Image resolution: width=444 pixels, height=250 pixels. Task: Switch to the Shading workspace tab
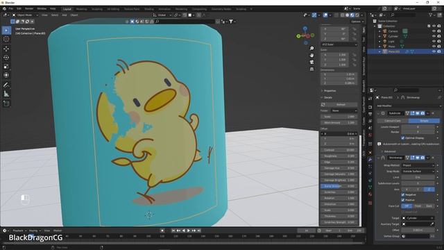coord(149,9)
